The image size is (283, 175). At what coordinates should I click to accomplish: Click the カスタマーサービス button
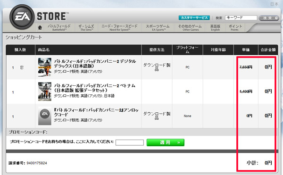click(194, 17)
